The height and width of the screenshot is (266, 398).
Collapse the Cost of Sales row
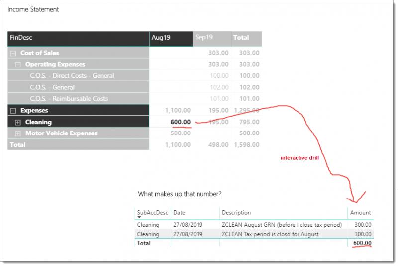[13, 53]
